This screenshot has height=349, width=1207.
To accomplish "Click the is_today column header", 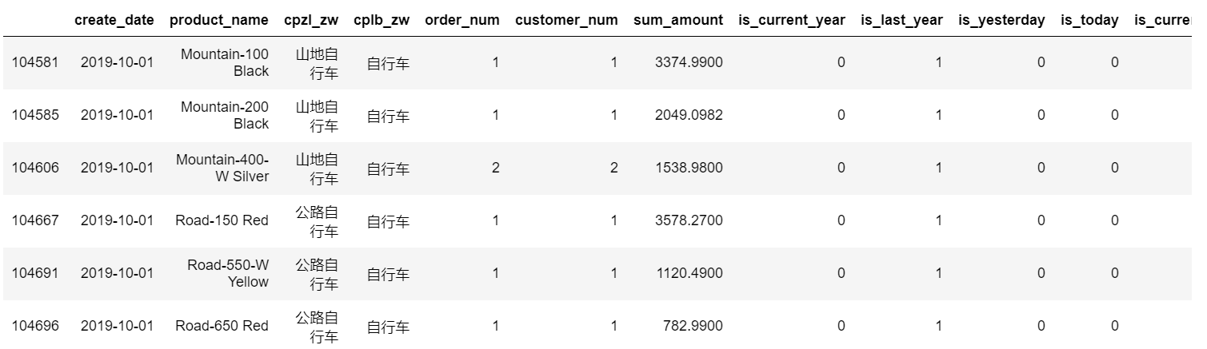I will 1089,20.
